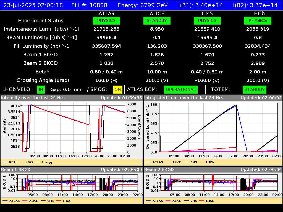This screenshot has width=283, height=212.
Task: Select CMS BRAN luminosity value 15893.4
Action: point(207,38)
